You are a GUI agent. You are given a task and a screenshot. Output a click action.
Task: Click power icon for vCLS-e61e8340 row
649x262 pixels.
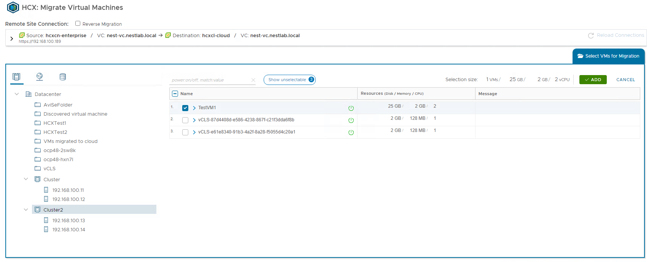tap(351, 132)
